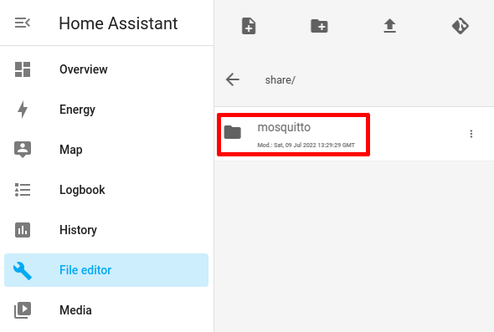Click the Overview dashboard icon
Image resolution: width=494 pixels, height=332 pixels.
click(23, 69)
